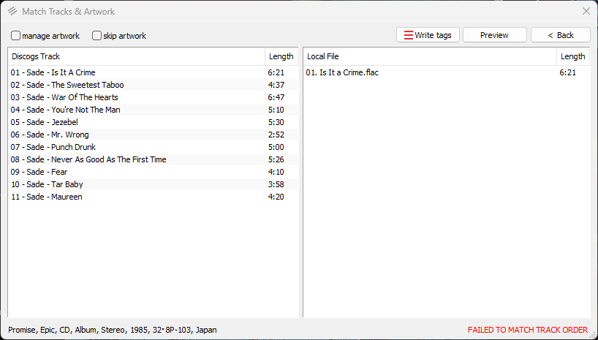Click the Promise, Epic, CD release info text

(113, 330)
